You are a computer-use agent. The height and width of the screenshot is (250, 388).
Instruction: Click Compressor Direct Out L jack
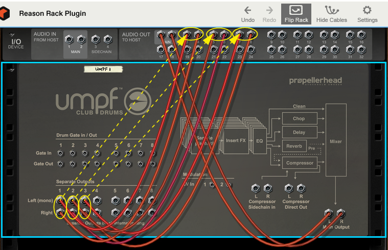(x=289, y=188)
